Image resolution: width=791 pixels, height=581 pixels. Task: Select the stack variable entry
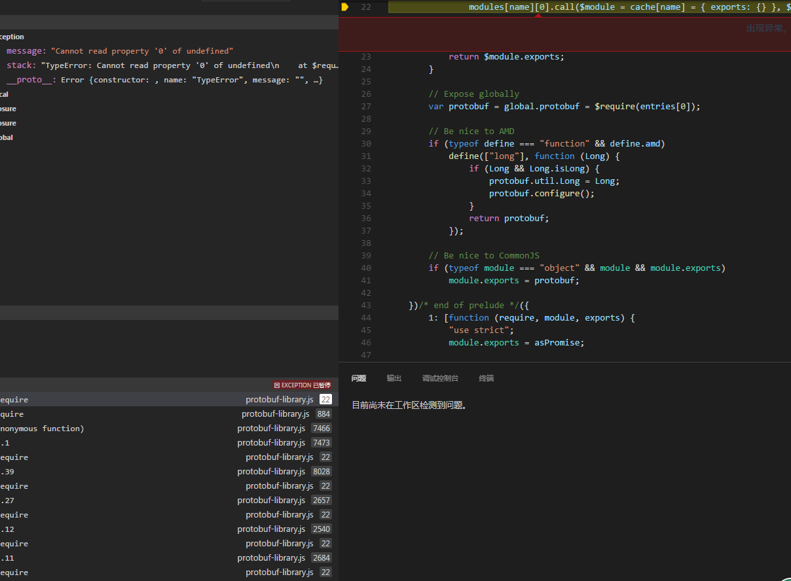20,65
